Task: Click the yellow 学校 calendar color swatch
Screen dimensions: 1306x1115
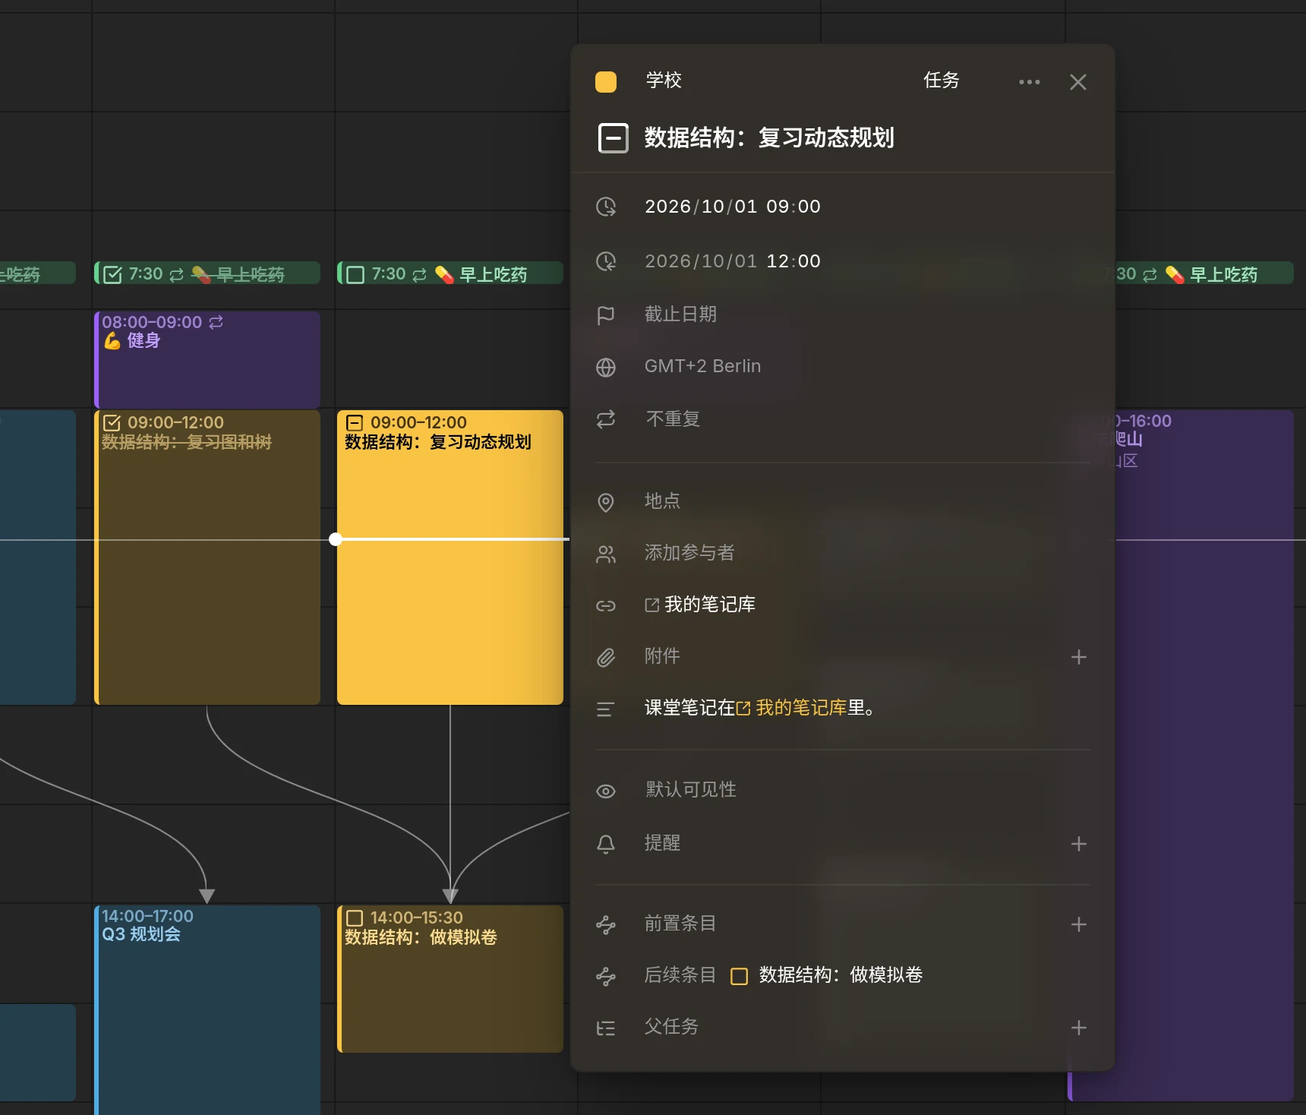Action: point(606,82)
